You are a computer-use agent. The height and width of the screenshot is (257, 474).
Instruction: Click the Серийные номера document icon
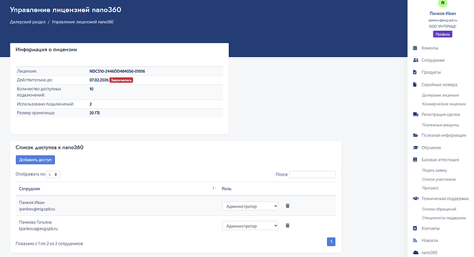[415, 84]
